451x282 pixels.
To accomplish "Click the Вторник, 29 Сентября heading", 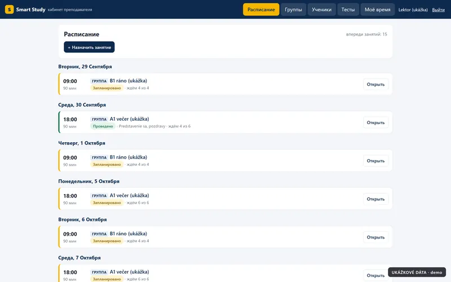I will 85,67.
